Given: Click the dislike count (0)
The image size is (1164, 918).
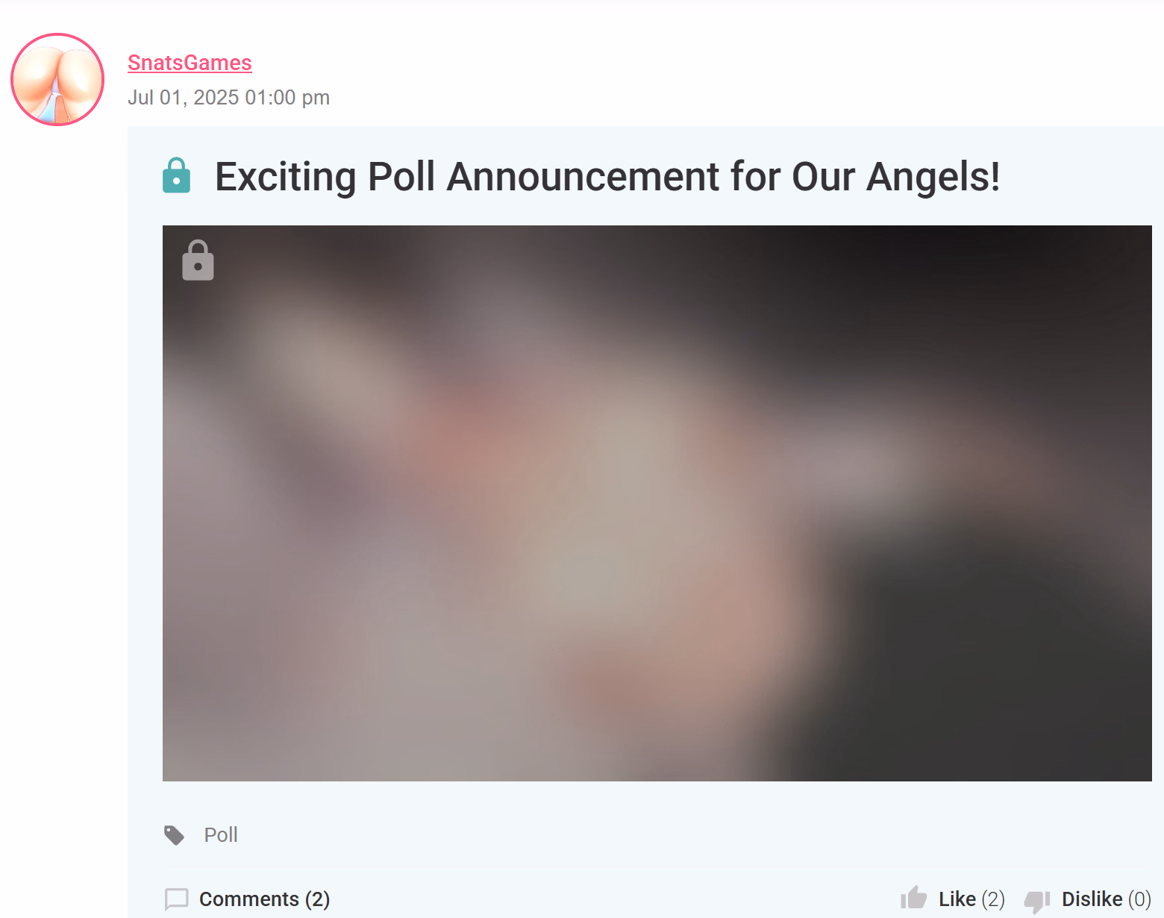Looking at the screenshot, I should 1139,899.
